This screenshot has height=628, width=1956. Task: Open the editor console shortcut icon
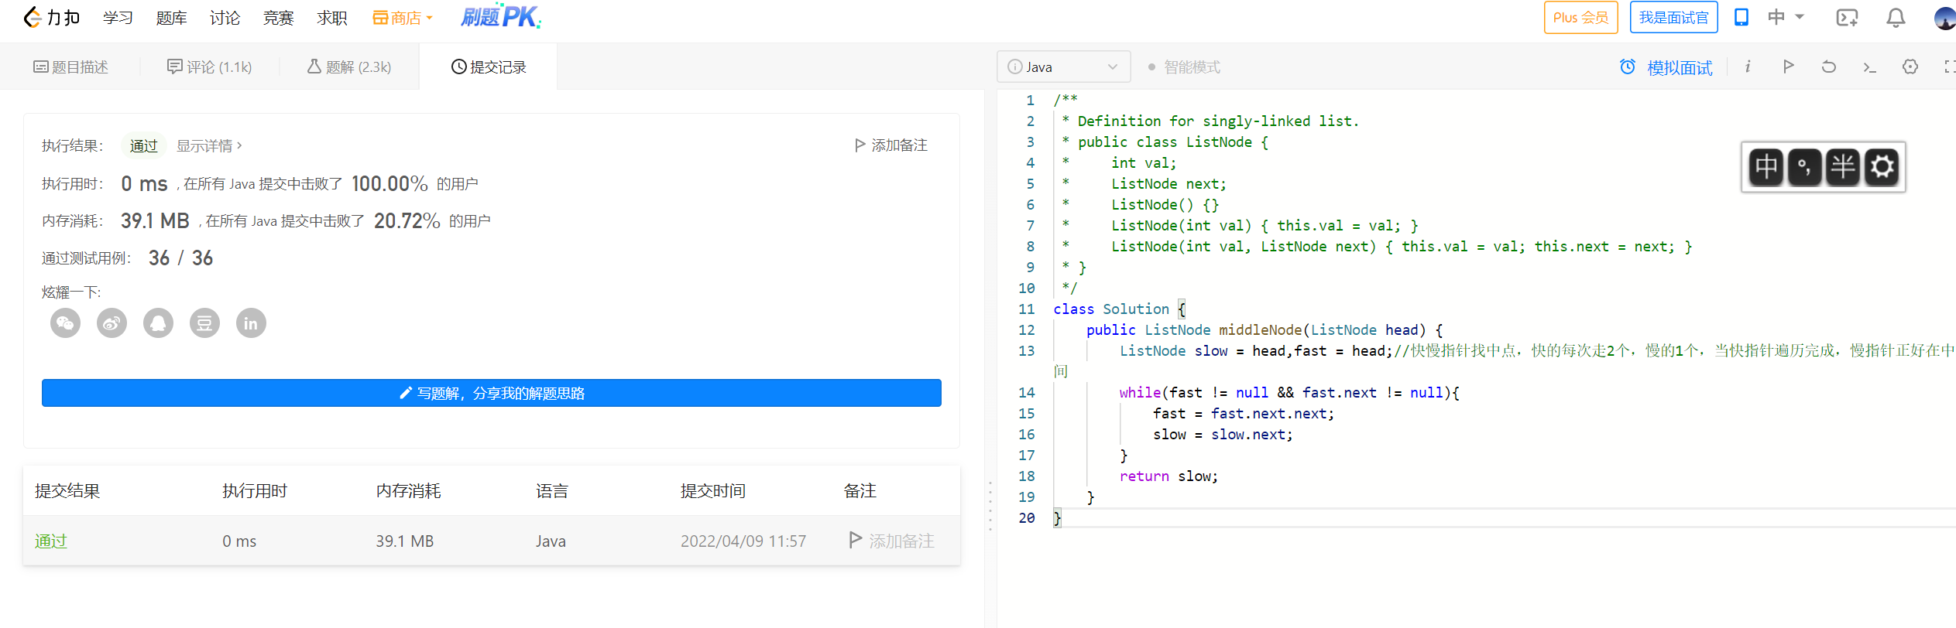(1869, 67)
